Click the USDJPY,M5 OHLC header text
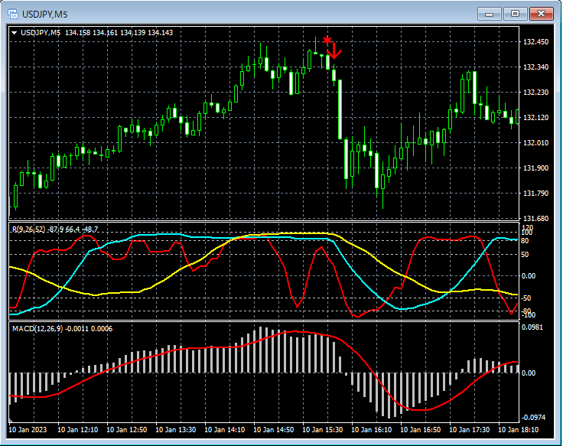563x446 pixels. click(x=96, y=33)
